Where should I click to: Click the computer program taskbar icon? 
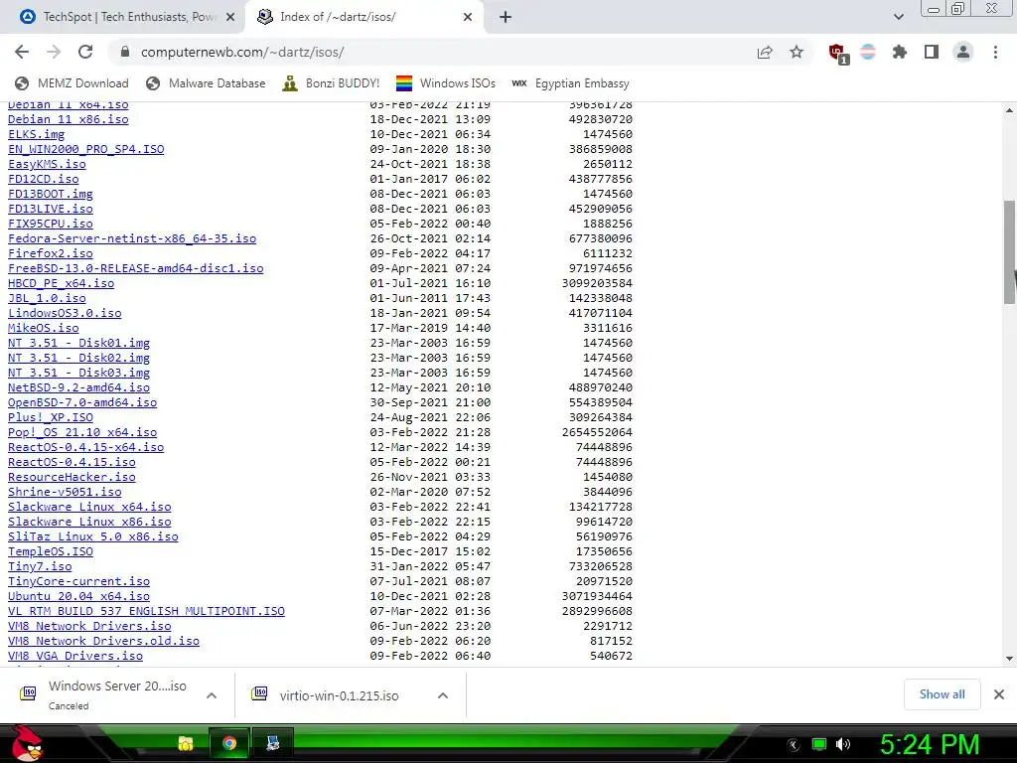pyautogui.click(x=272, y=743)
